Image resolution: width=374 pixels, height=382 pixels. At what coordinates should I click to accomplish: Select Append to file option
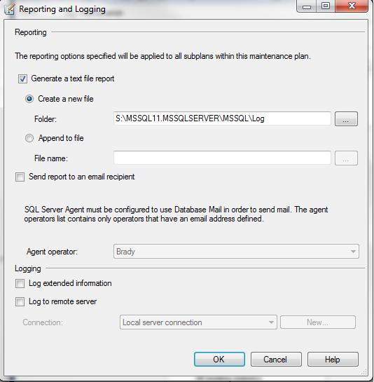[29, 138]
